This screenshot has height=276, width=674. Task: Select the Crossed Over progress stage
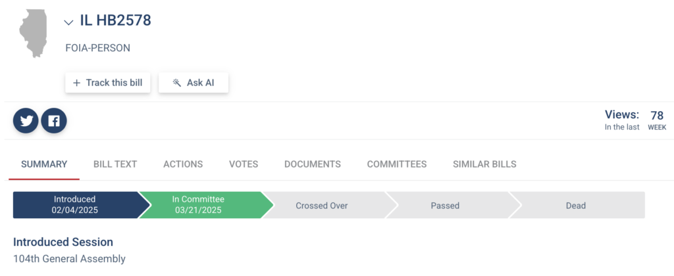322,206
